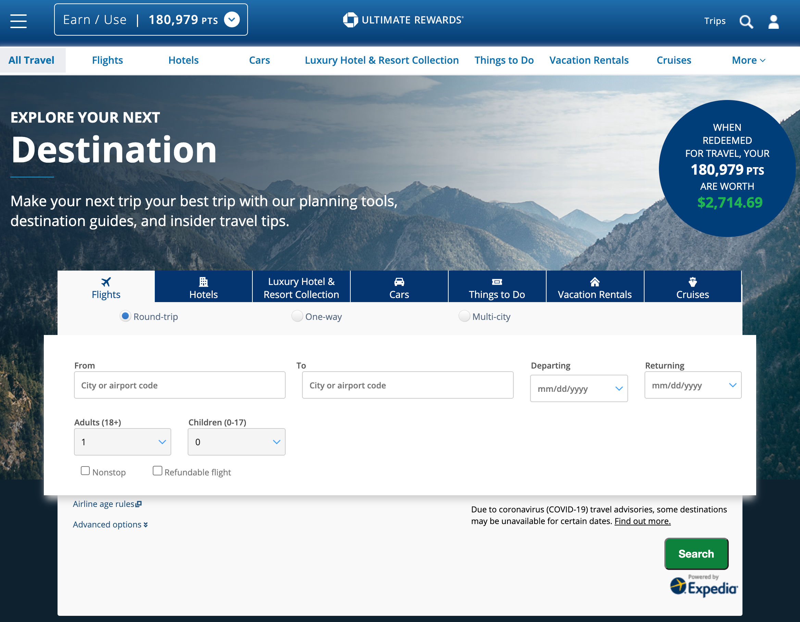Click the Ultimate Rewards logo
Viewport: 800px width, 622px height.
click(403, 20)
